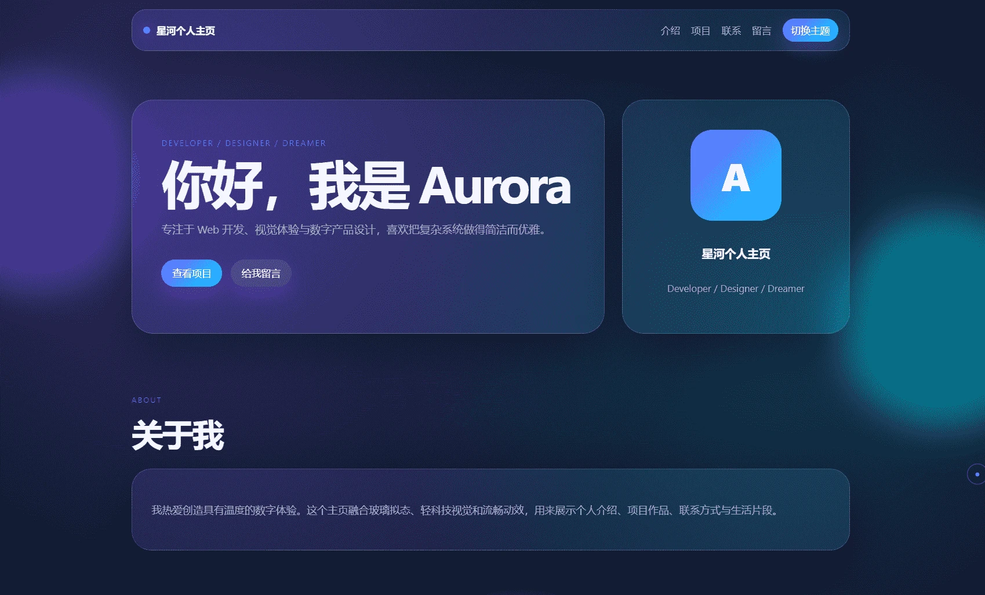Viewport: 985px width, 595px height.
Task: Toggle theme with the 切换主题 button
Action: 810,30
